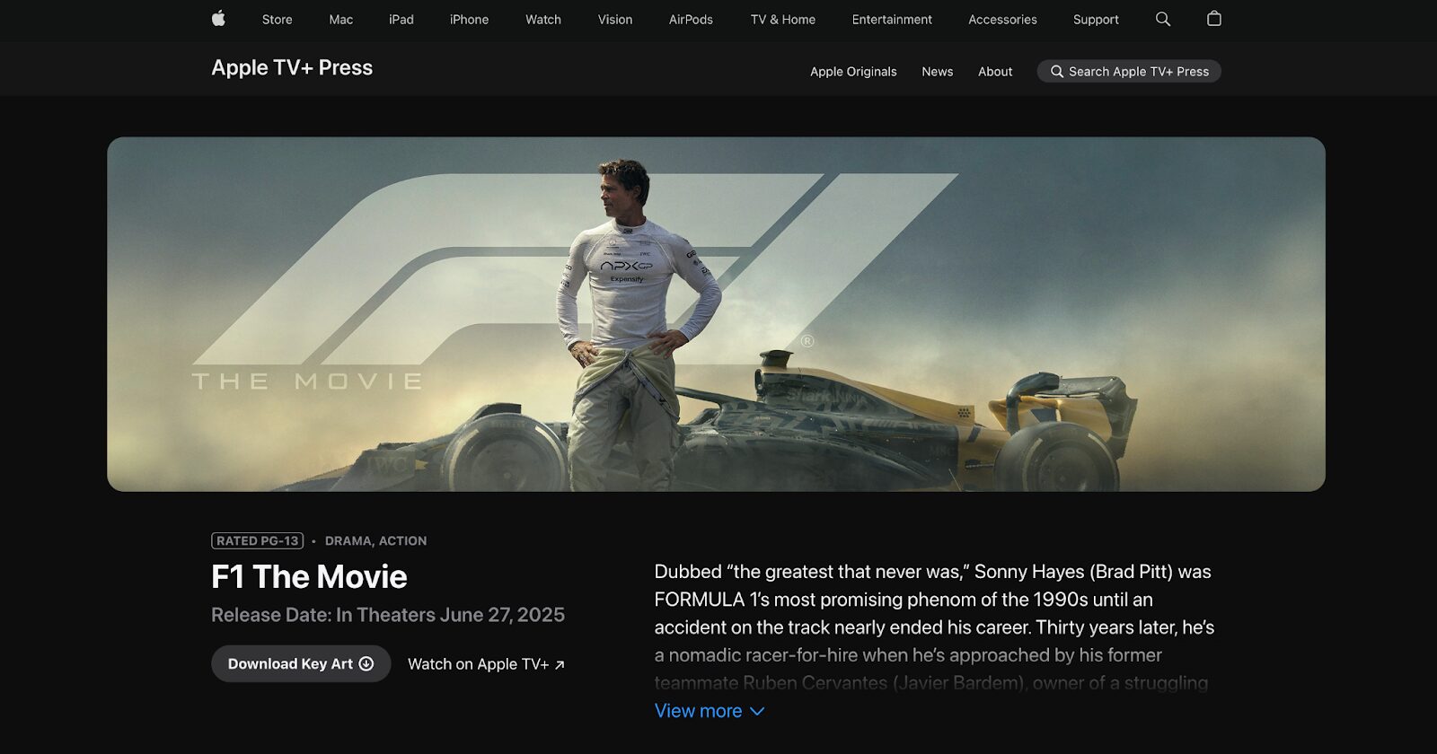Open the Watch menu
Screen dimensions: 1437x754
543,20
